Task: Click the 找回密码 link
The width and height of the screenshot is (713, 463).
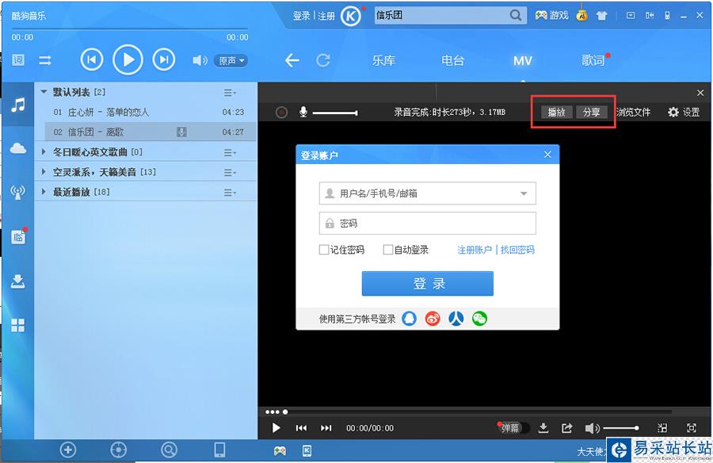Action: pos(517,250)
